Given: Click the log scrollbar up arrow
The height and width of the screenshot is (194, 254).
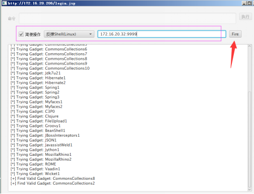Looking at the screenshot, I should [x=250, y=46].
